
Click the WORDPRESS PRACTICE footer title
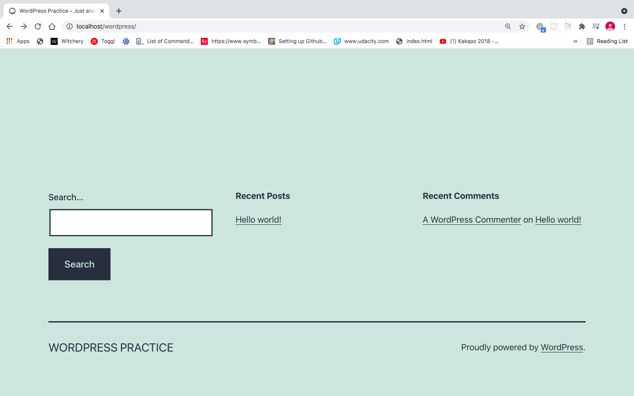[111, 348]
